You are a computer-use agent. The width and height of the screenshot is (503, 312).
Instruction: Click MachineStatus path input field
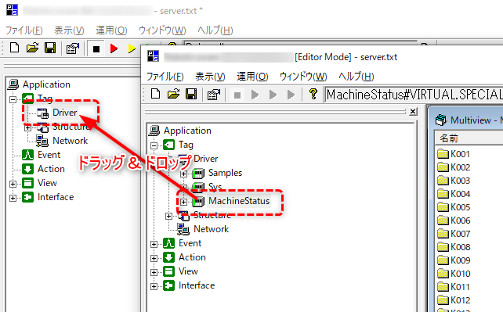414,95
